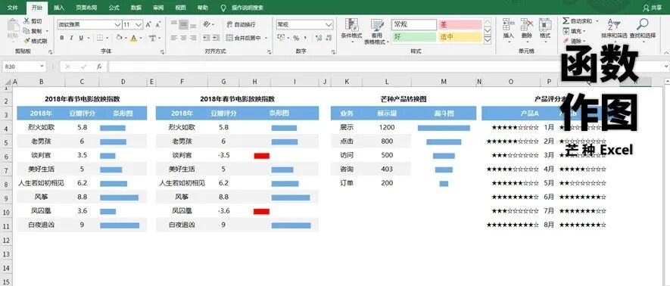Open Find and Select (查找和选择) magnifier
Viewport: 670px width, 286px height.
click(x=642, y=24)
